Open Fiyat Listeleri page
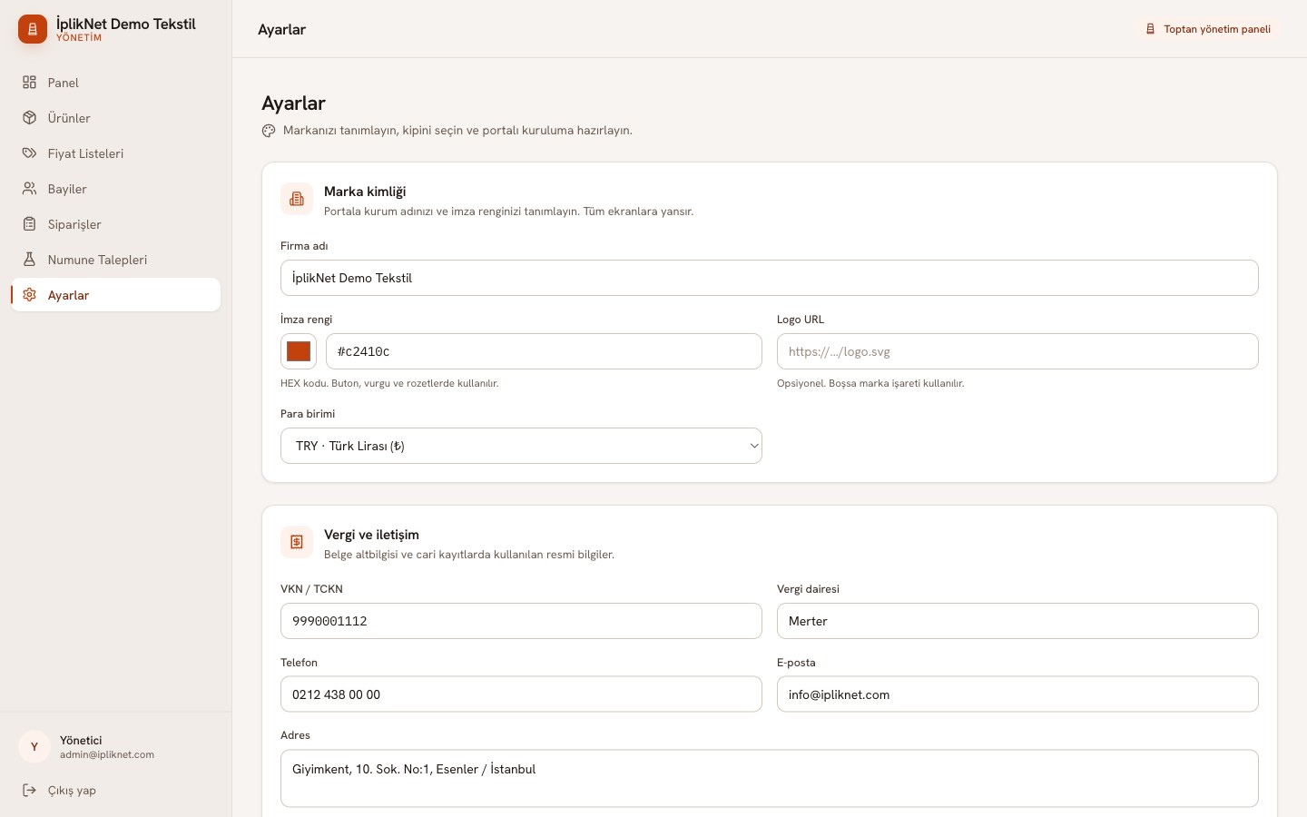The height and width of the screenshot is (817, 1307). (x=116, y=153)
